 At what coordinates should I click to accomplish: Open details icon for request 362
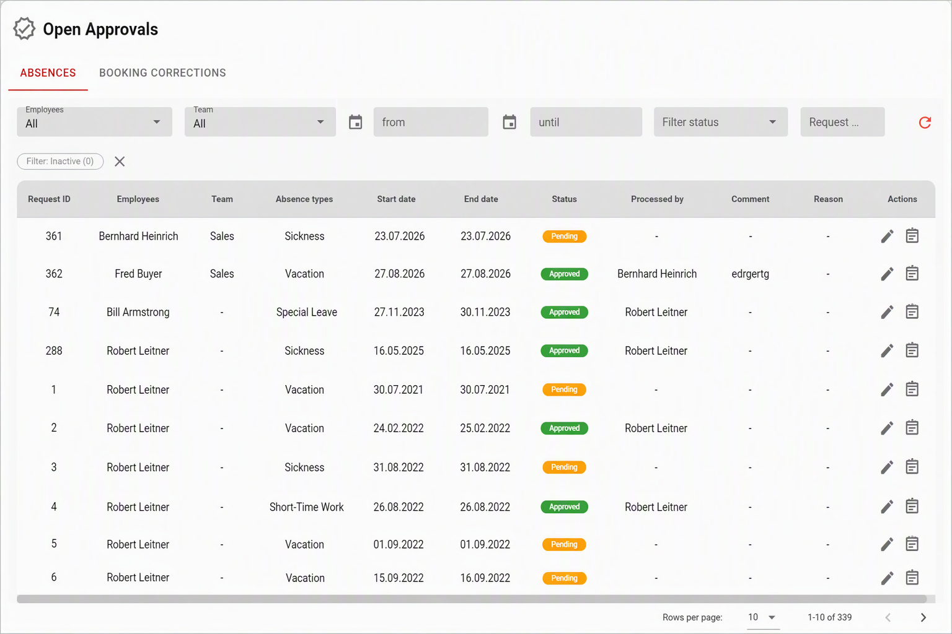(x=912, y=274)
